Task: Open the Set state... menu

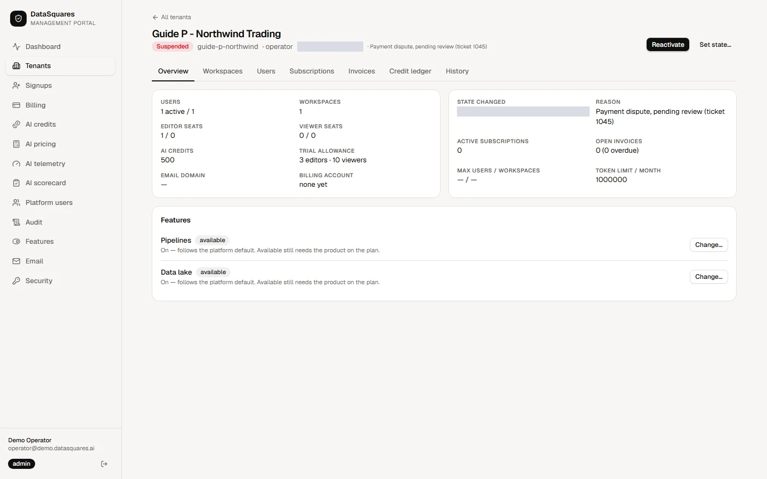Action: point(715,45)
